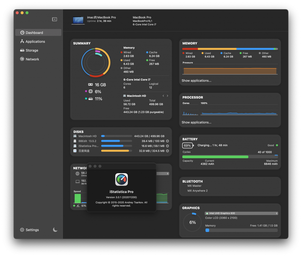Select MX Master in Bluetooth list
Image resolution: width=302 pixels, height=257 pixels.
point(194,186)
